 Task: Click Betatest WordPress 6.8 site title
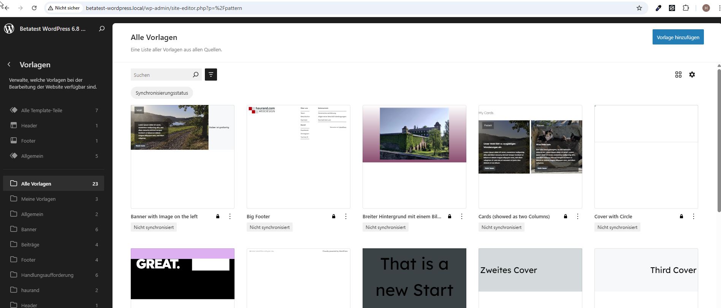pyautogui.click(x=52, y=29)
